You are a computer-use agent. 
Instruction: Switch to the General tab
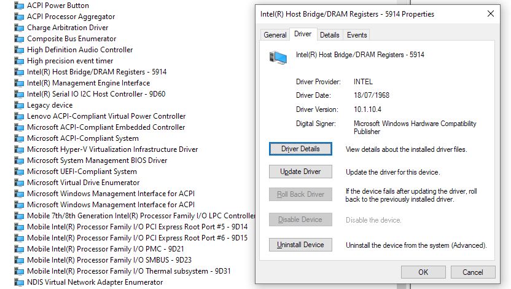click(275, 35)
